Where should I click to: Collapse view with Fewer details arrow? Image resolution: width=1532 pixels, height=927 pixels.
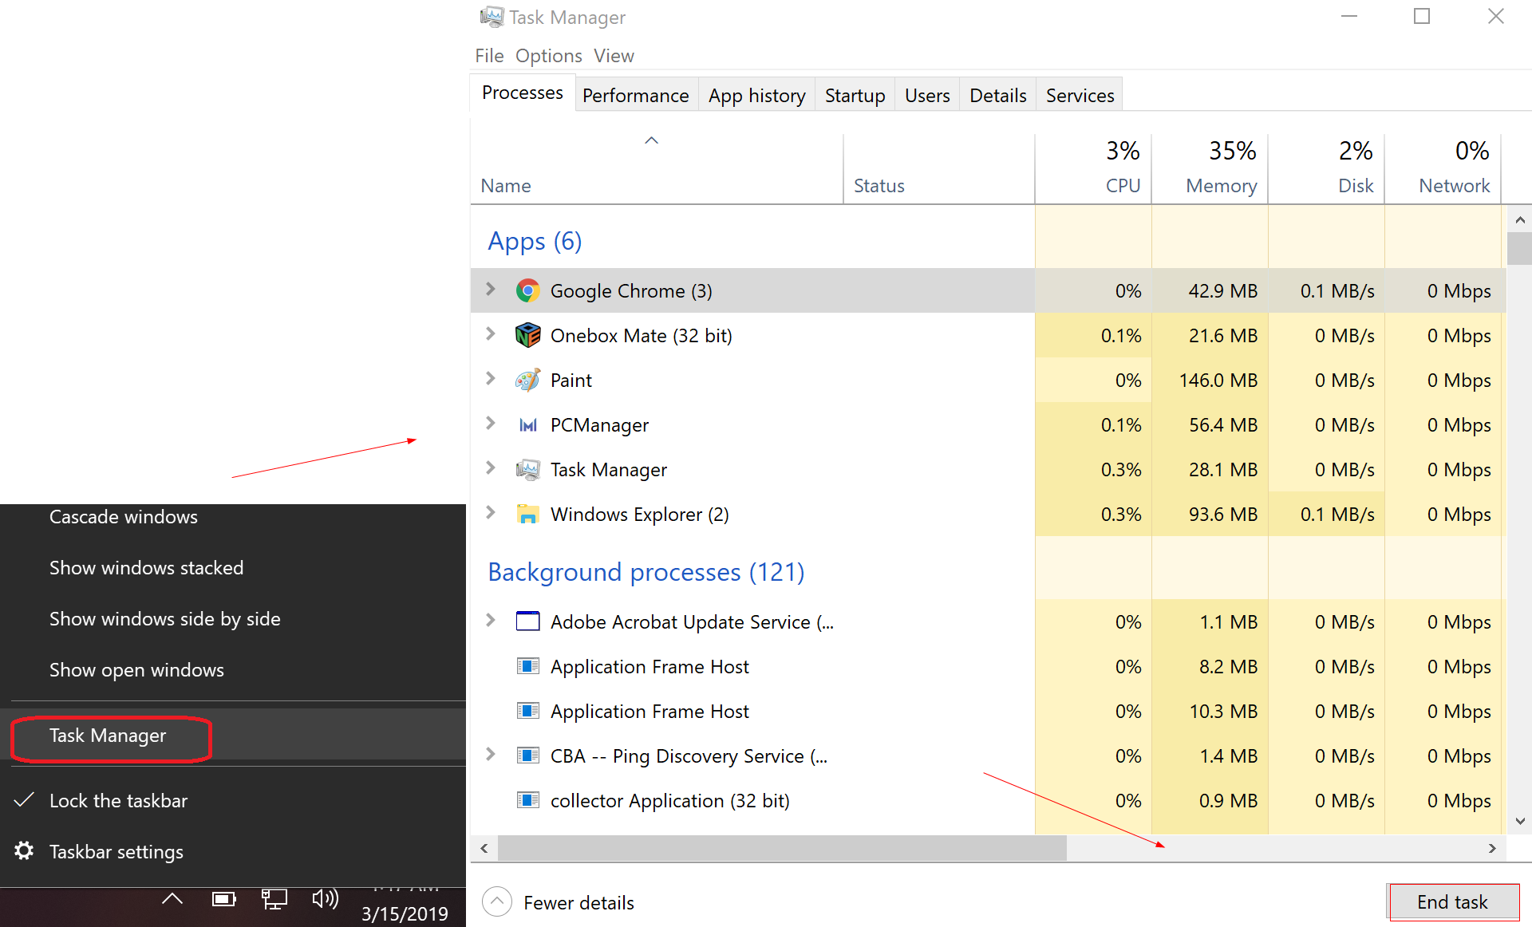point(497,902)
